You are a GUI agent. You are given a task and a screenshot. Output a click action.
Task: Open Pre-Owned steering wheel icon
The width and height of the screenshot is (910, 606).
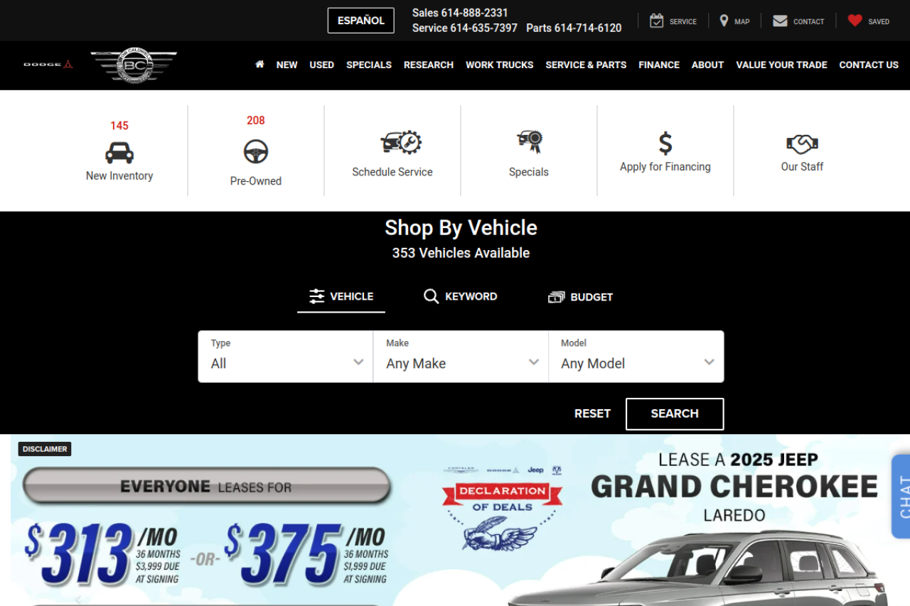256,151
